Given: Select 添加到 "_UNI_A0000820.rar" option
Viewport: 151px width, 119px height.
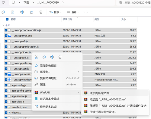Looking at the screenshot, I should (115, 99).
